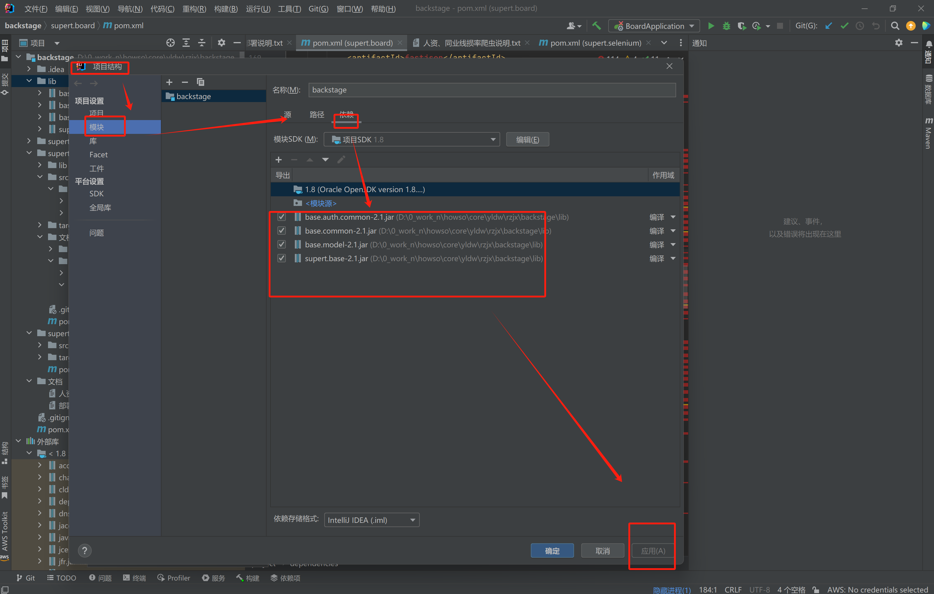Switch to the 源 tab

(287, 115)
